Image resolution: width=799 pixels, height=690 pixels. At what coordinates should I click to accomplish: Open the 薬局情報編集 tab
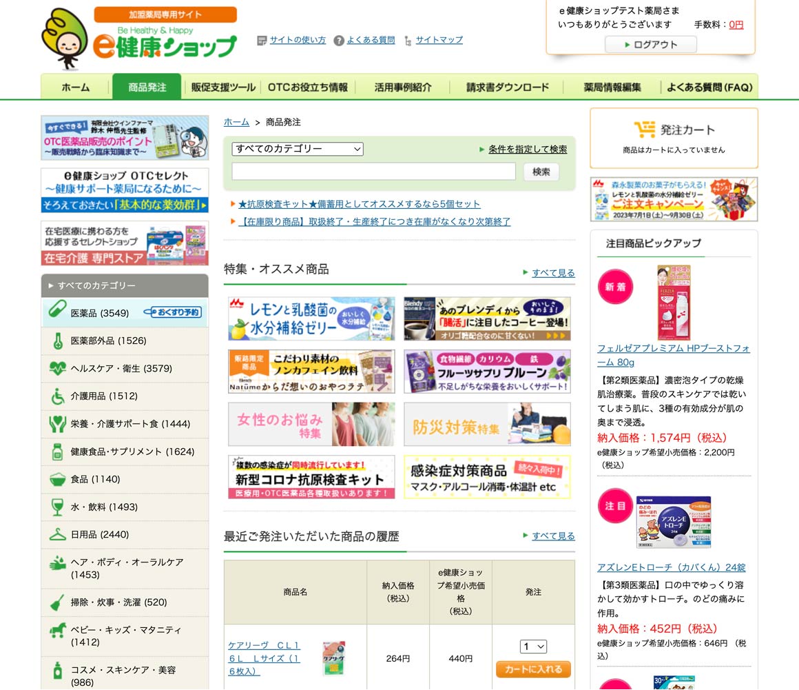click(x=612, y=88)
